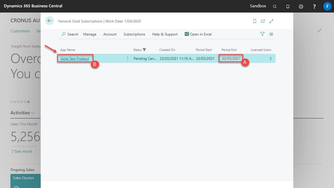Open the user account avatar F

tap(327, 6)
